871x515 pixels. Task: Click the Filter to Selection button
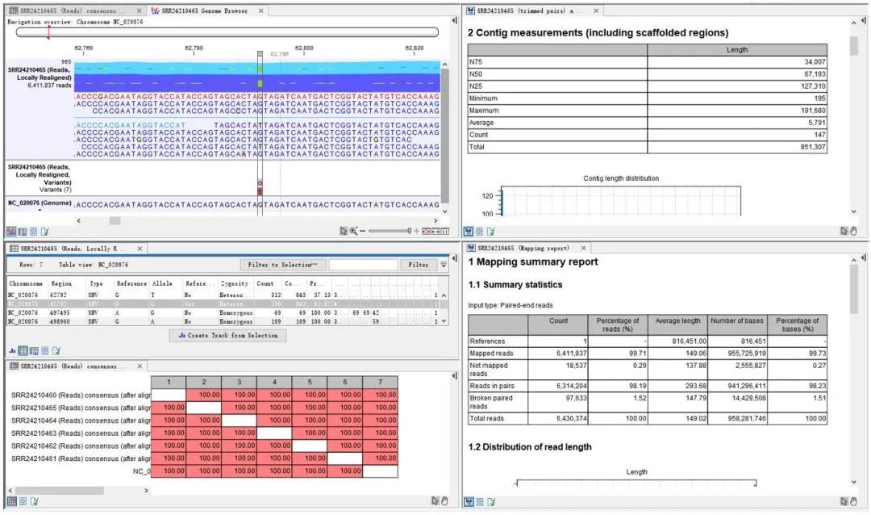tap(281, 265)
